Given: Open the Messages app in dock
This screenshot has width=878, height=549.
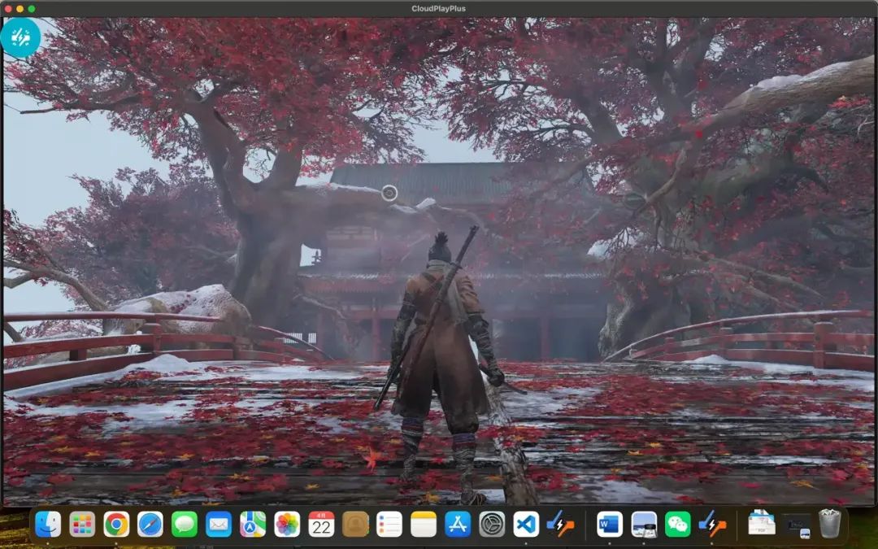Looking at the screenshot, I should click(185, 524).
